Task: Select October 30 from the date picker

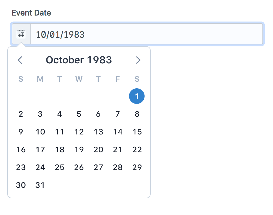Action: point(21,185)
